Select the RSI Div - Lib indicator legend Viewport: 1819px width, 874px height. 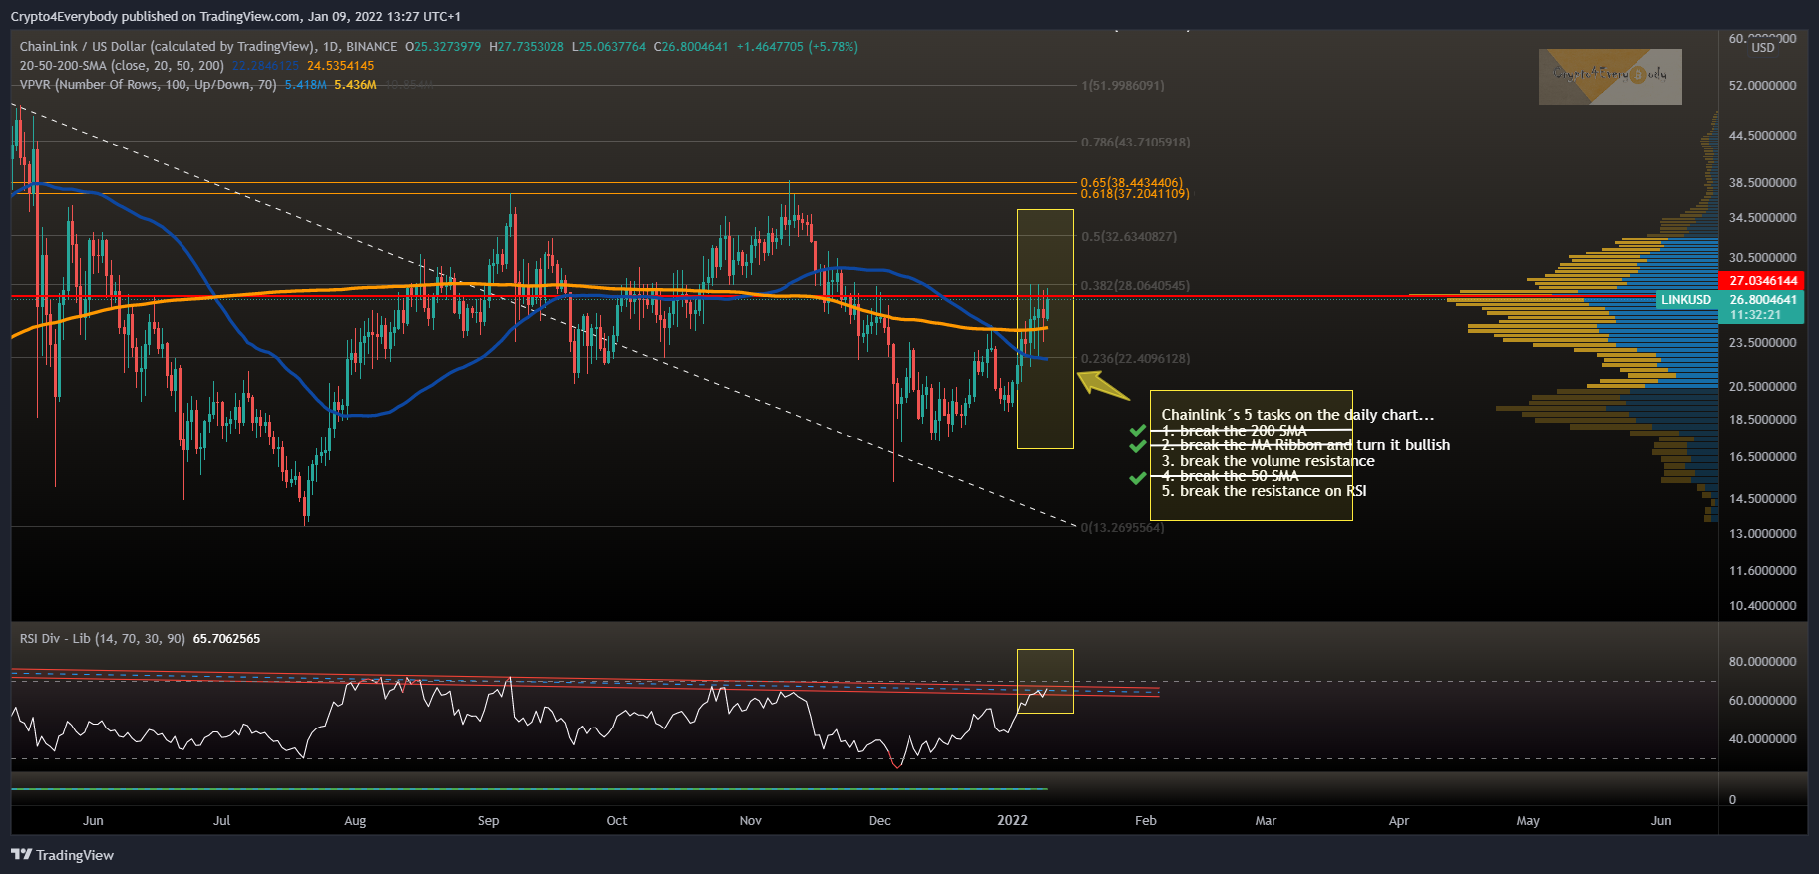(102, 639)
